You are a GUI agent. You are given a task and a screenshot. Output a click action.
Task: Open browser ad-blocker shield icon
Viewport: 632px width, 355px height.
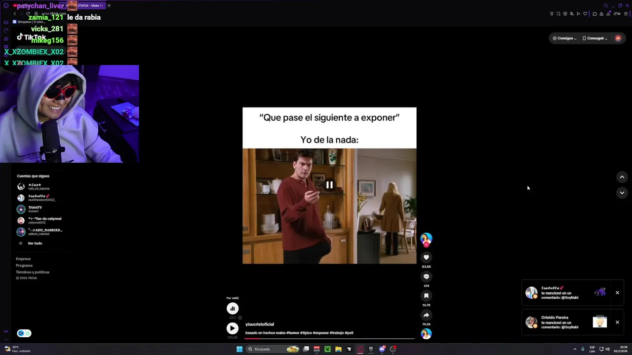565,14
